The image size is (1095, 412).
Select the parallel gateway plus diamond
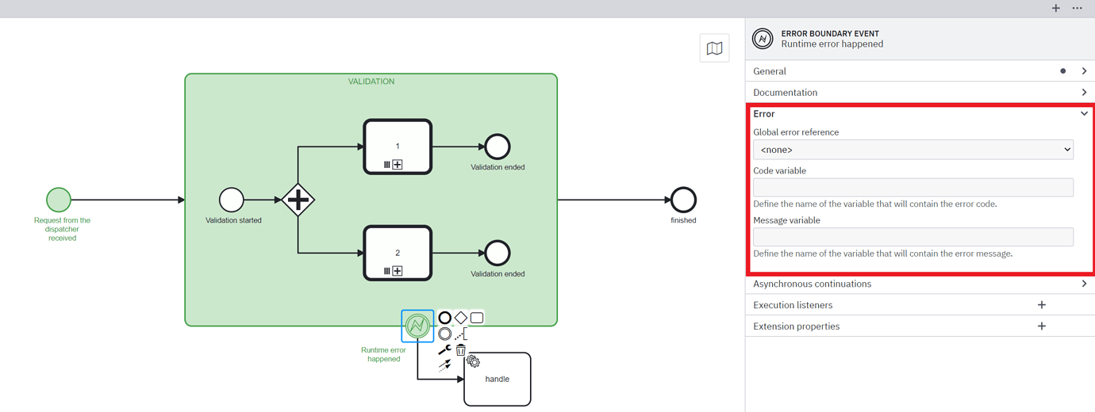coord(298,200)
